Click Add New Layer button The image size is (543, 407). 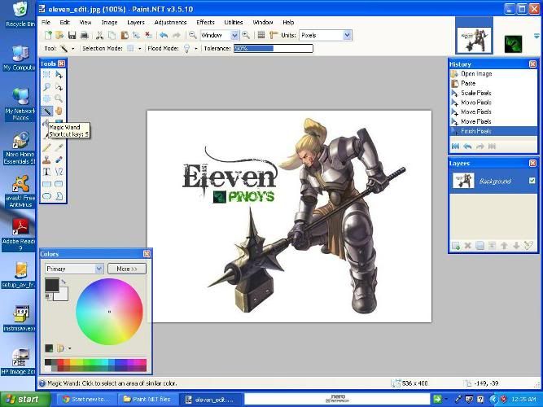(x=456, y=246)
